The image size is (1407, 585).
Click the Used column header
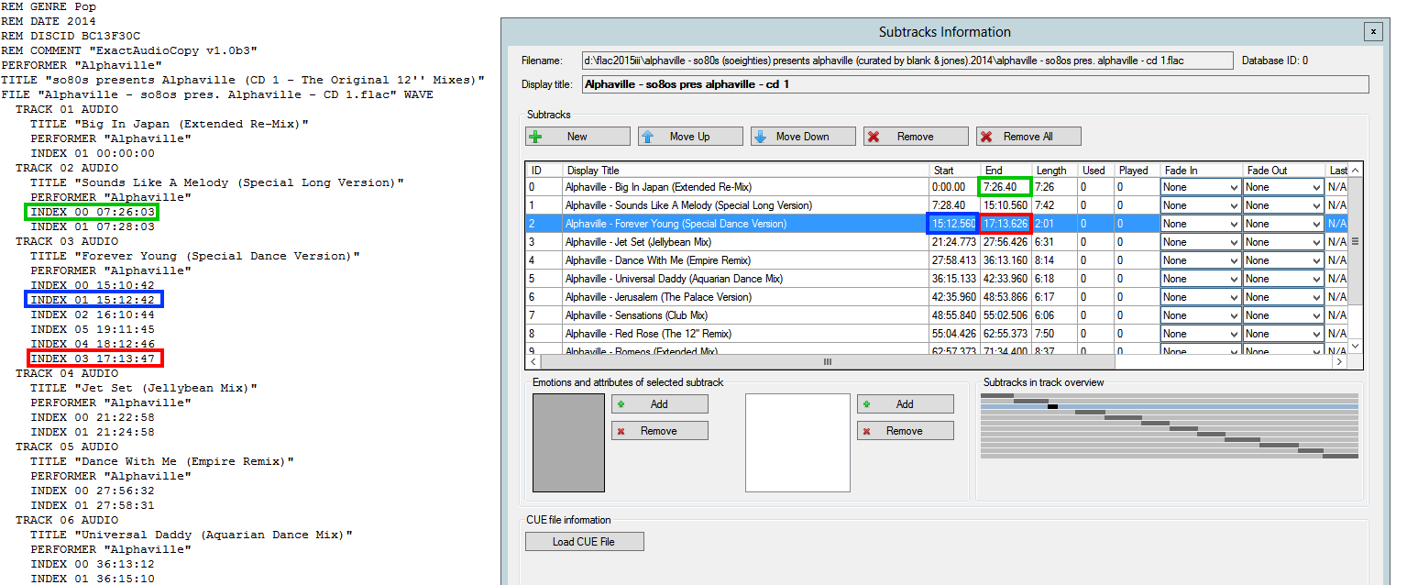1095,171
